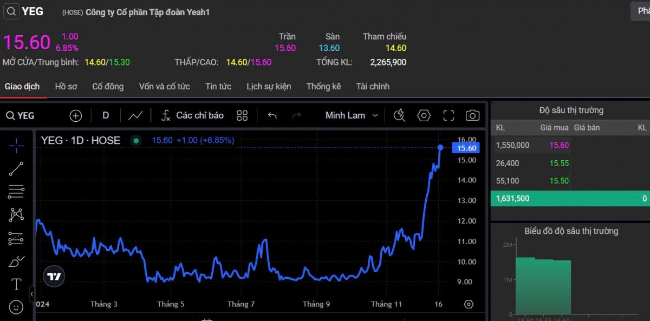Image resolution: width=650 pixels, height=321 pixels.
Task: Switch to the Cổ đông tab
Action: point(108,86)
